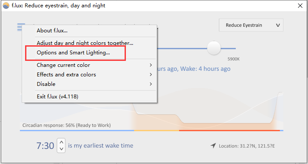Click the red segment of the timeline bar

(229, 130)
